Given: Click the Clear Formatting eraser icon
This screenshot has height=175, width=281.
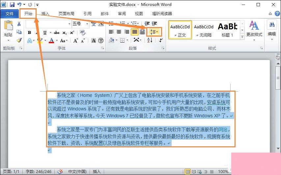Looking at the screenshot, I should tap(82, 32).
